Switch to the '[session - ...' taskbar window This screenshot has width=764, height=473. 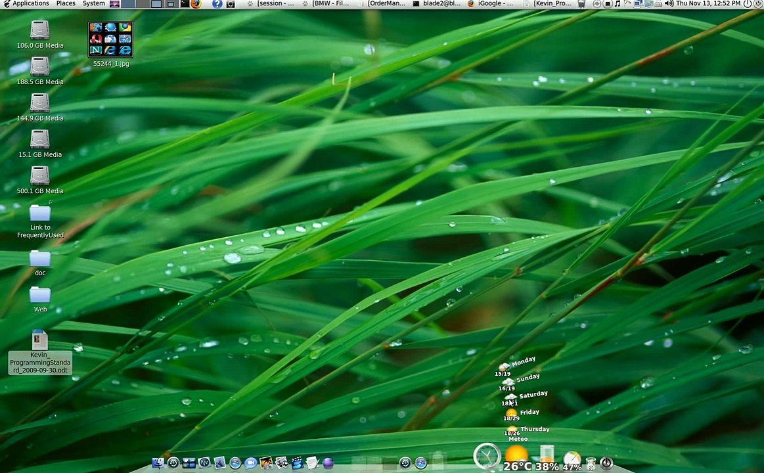[x=271, y=3]
